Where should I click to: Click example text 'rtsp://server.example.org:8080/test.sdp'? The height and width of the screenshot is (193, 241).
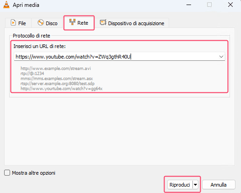(x=57, y=84)
